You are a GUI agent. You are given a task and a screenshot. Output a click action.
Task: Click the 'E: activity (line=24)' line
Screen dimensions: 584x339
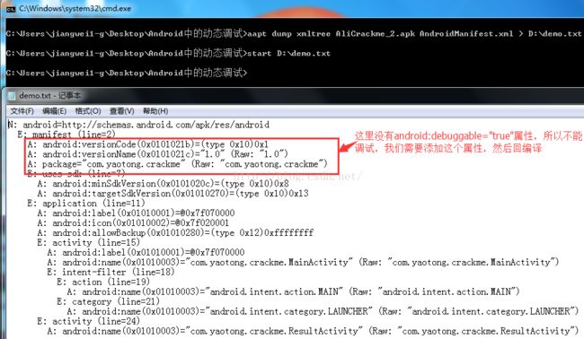tap(89, 321)
